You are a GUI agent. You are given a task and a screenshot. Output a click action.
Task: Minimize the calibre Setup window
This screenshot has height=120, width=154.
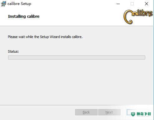(x=118, y=4)
